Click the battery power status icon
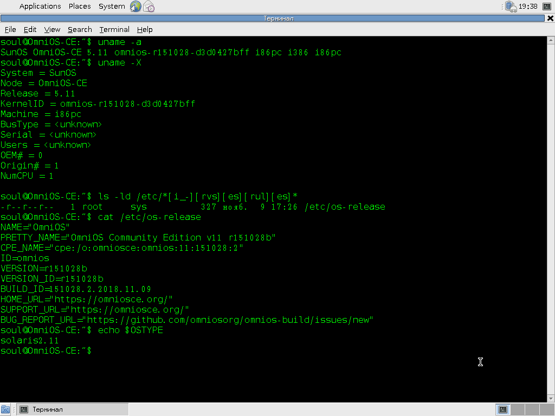555x416 pixels. tap(511, 6)
